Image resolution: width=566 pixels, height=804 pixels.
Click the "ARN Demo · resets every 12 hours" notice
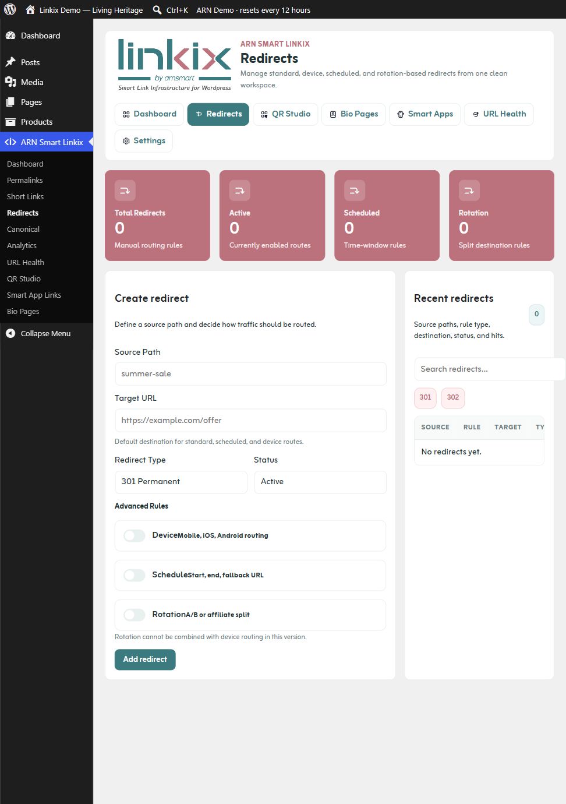coord(253,10)
